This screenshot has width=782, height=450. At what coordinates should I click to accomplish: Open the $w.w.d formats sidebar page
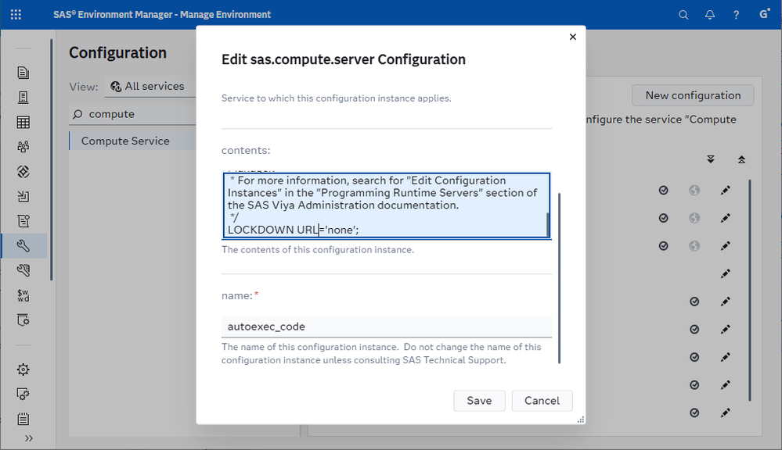pyautogui.click(x=23, y=295)
